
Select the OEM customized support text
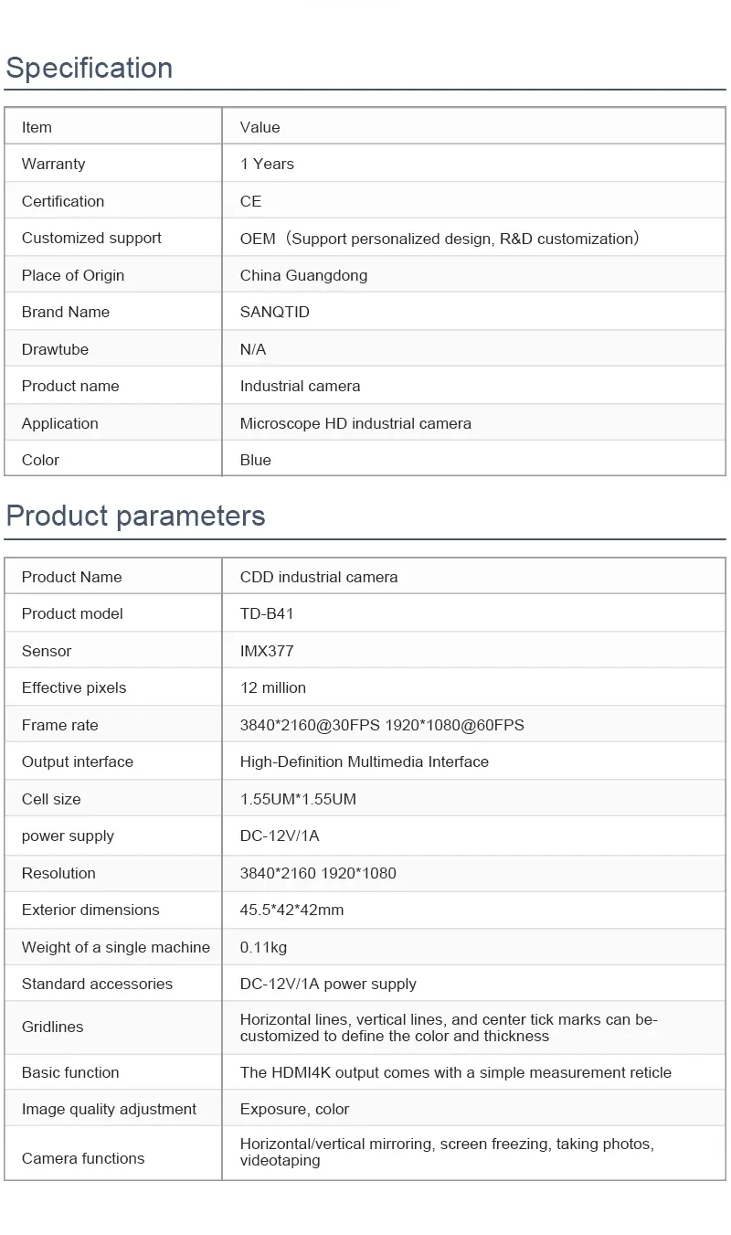point(439,239)
